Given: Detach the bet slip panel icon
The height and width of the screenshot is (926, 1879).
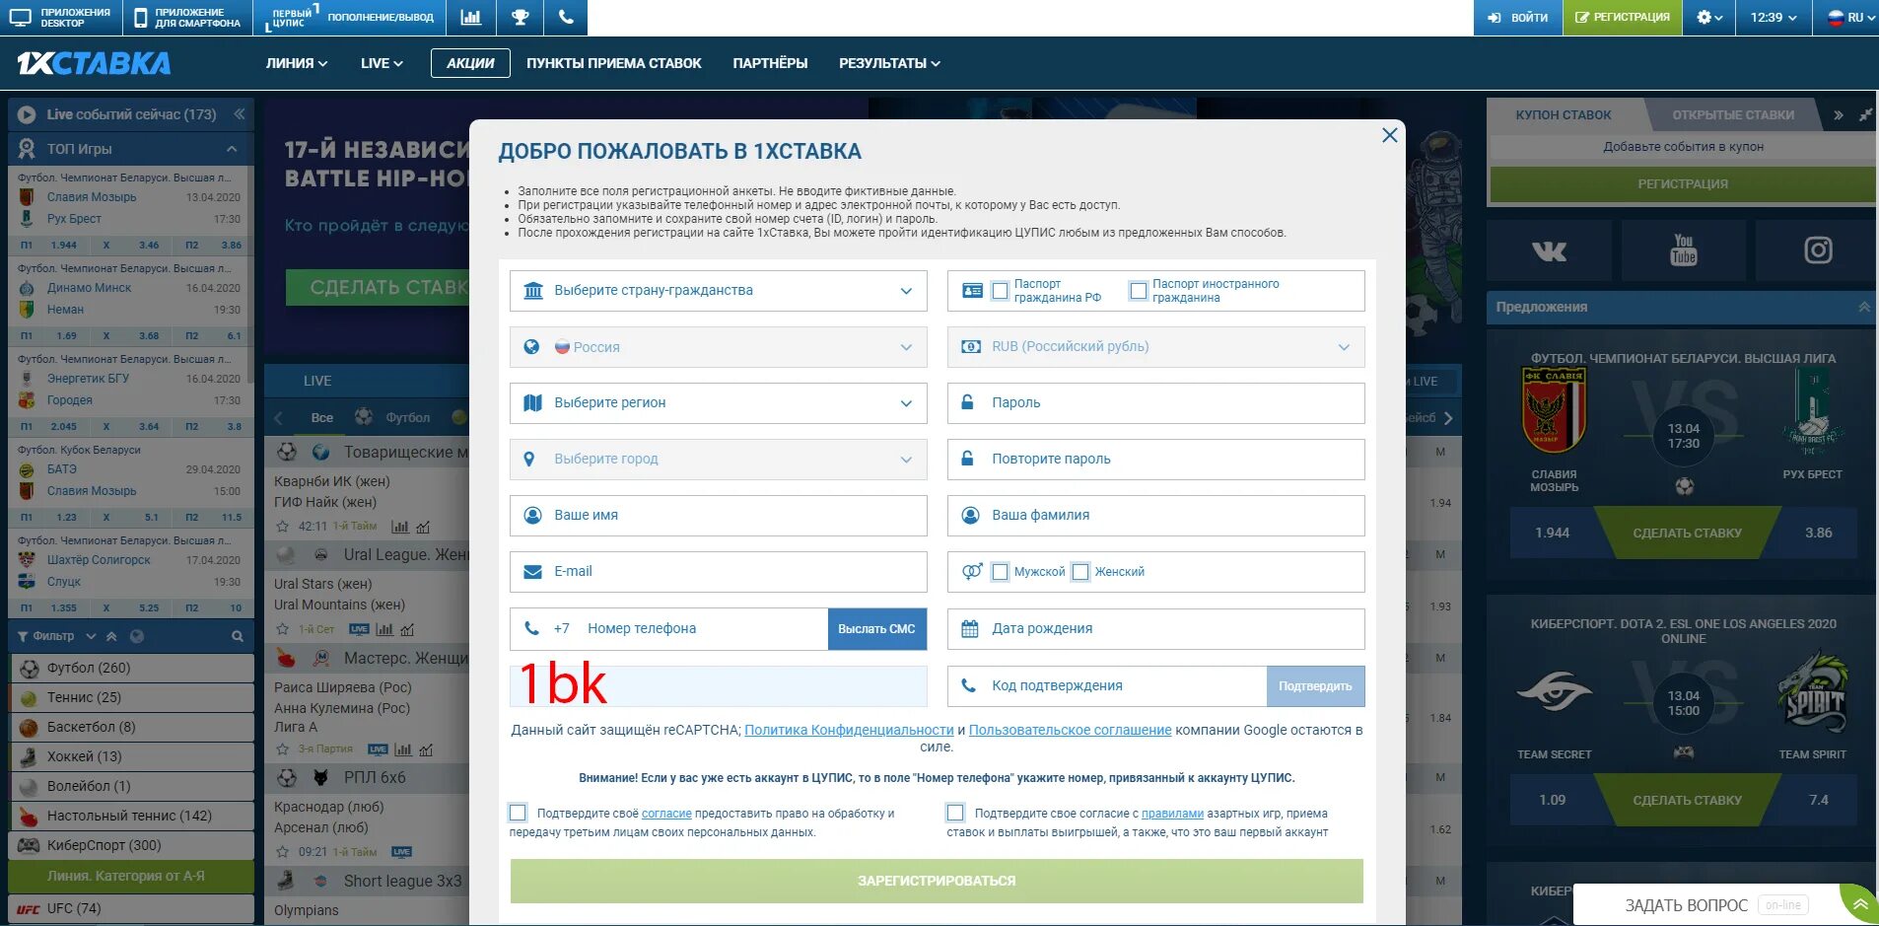Looking at the screenshot, I should click(x=1864, y=115).
